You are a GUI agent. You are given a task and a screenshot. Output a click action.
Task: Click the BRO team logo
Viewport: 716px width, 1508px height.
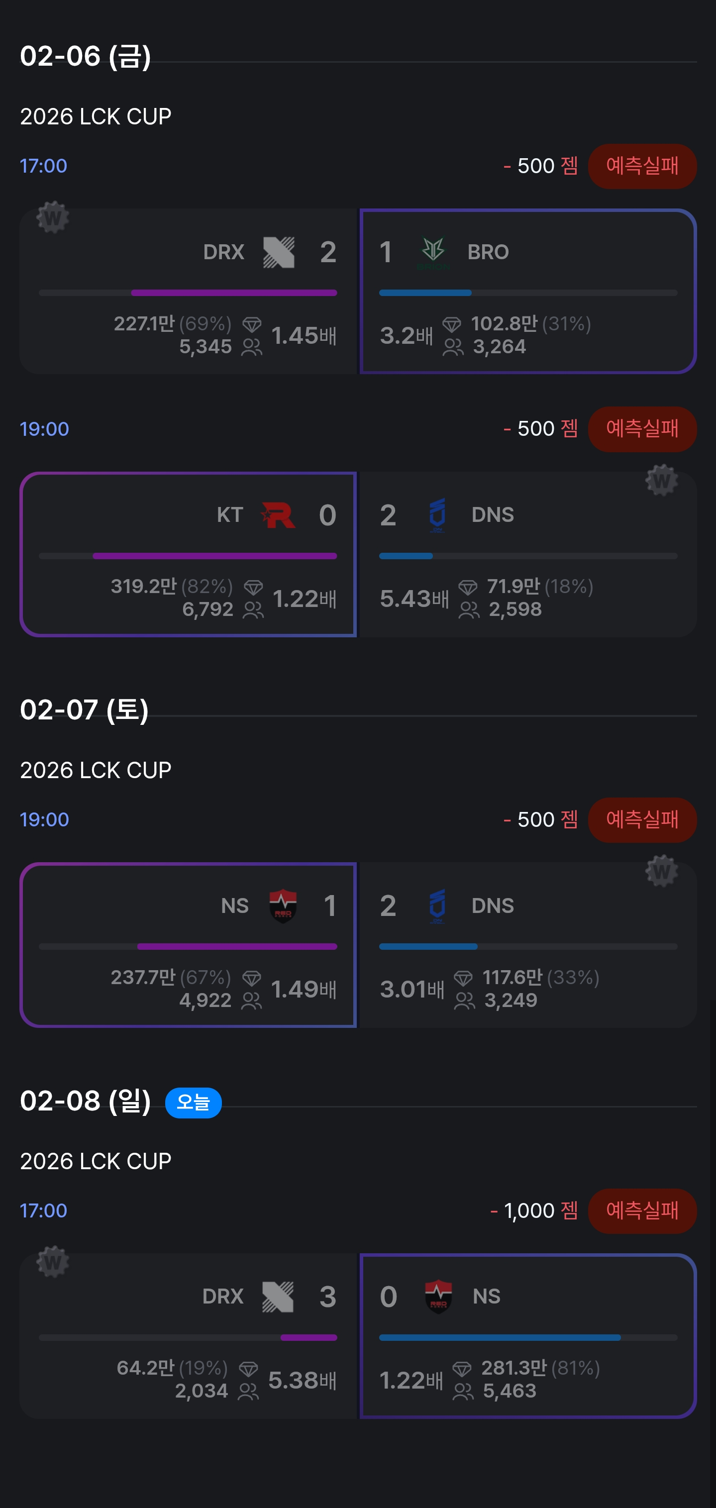[433, 252]
